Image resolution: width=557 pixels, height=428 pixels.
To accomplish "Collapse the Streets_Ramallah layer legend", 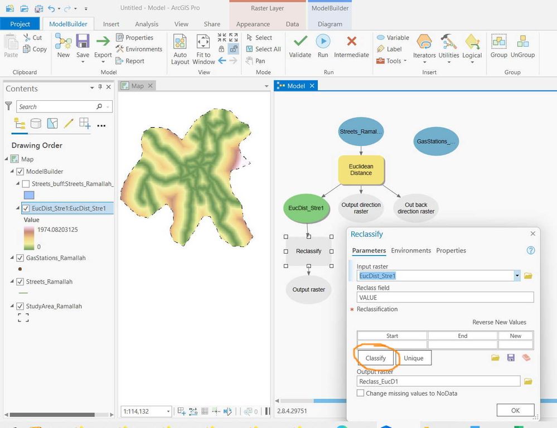I will point(12,281).
